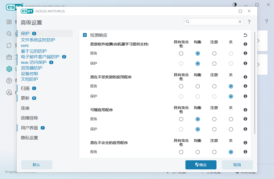Click the 默认 button
The height and width of the screenshot is (179, 274).
click(36, 165)
